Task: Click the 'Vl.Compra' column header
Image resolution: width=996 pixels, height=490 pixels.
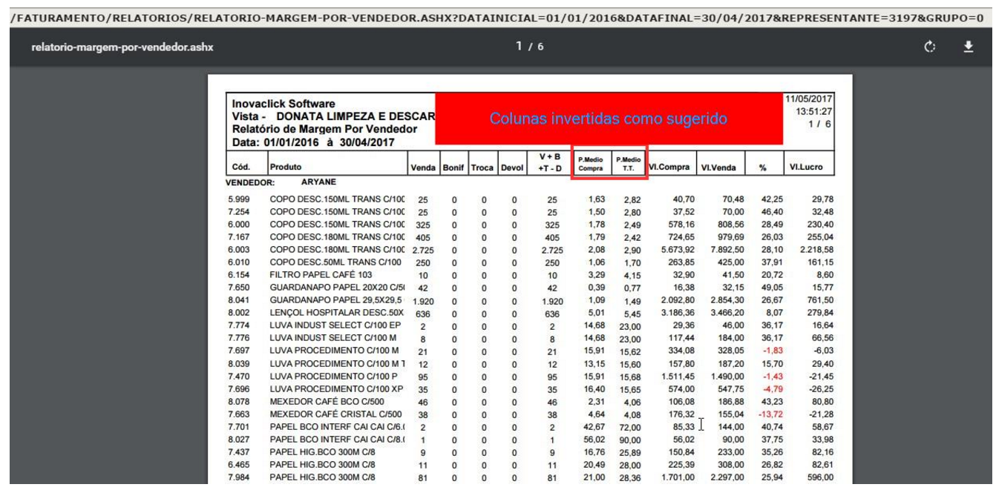Action: [669, 168]
